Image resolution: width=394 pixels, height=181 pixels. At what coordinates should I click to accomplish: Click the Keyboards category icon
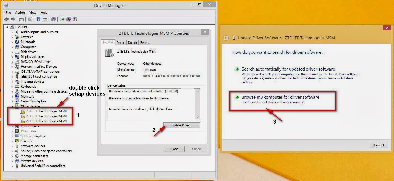tap(17, 87)
